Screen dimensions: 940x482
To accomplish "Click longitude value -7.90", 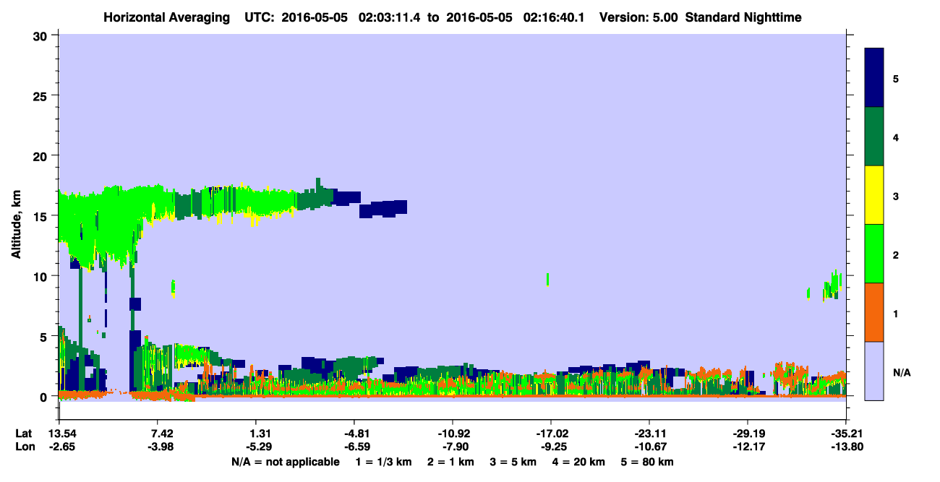I will pyautogui.click(x=452, y=447).
